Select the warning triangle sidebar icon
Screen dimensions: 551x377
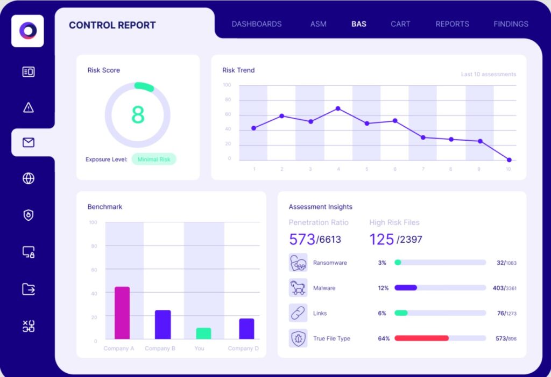29,107
